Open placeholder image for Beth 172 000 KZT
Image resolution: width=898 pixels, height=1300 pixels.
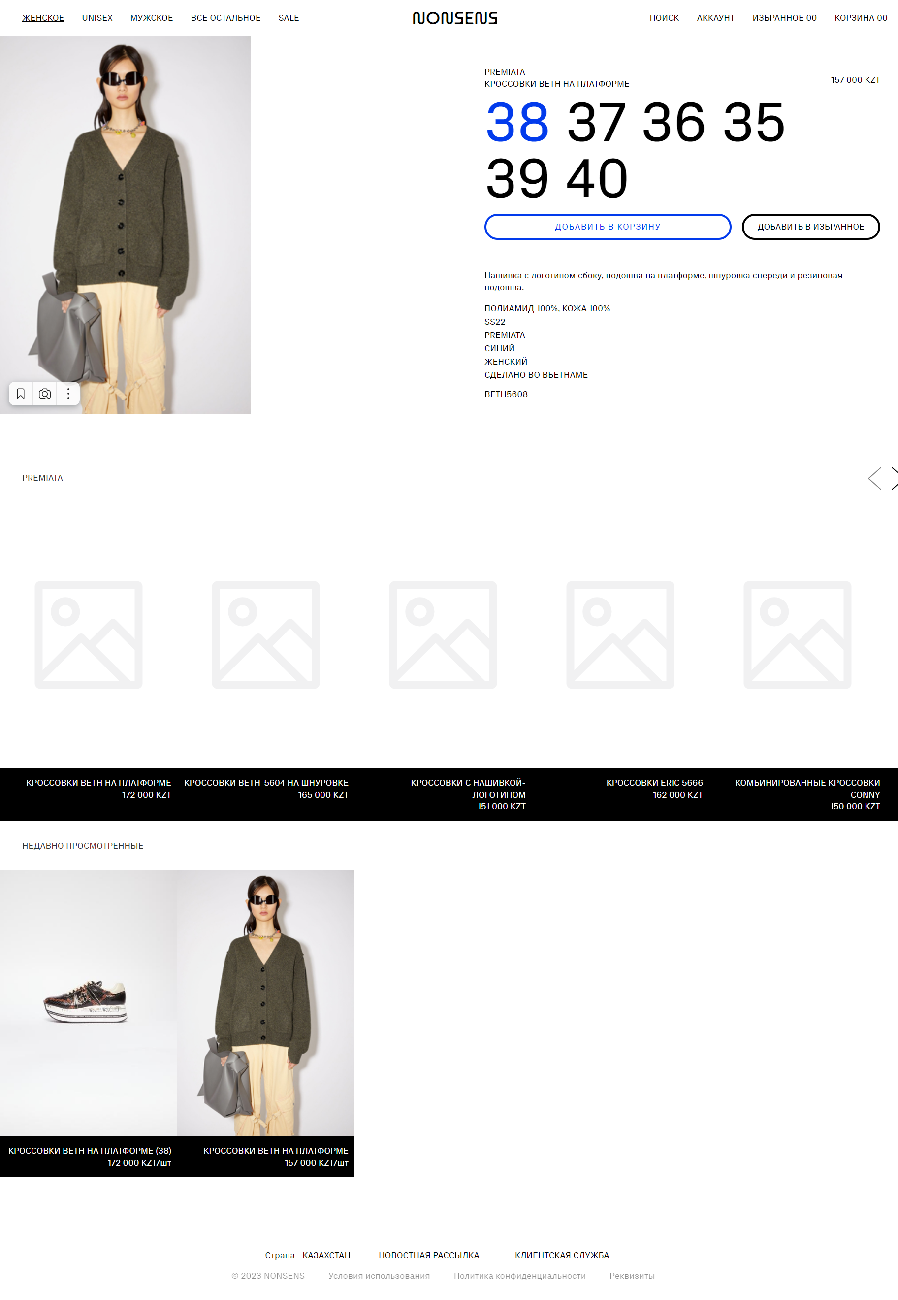88,635
